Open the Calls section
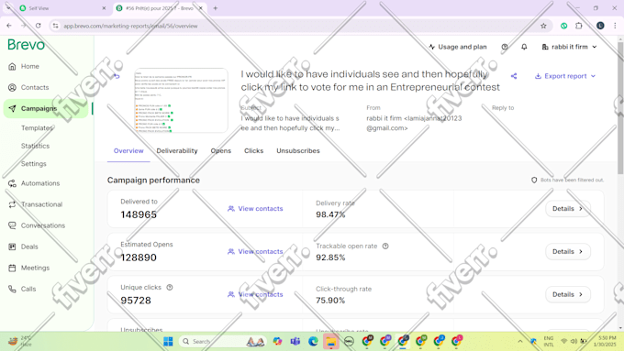The image size is (624, 351). pos(28,289)
